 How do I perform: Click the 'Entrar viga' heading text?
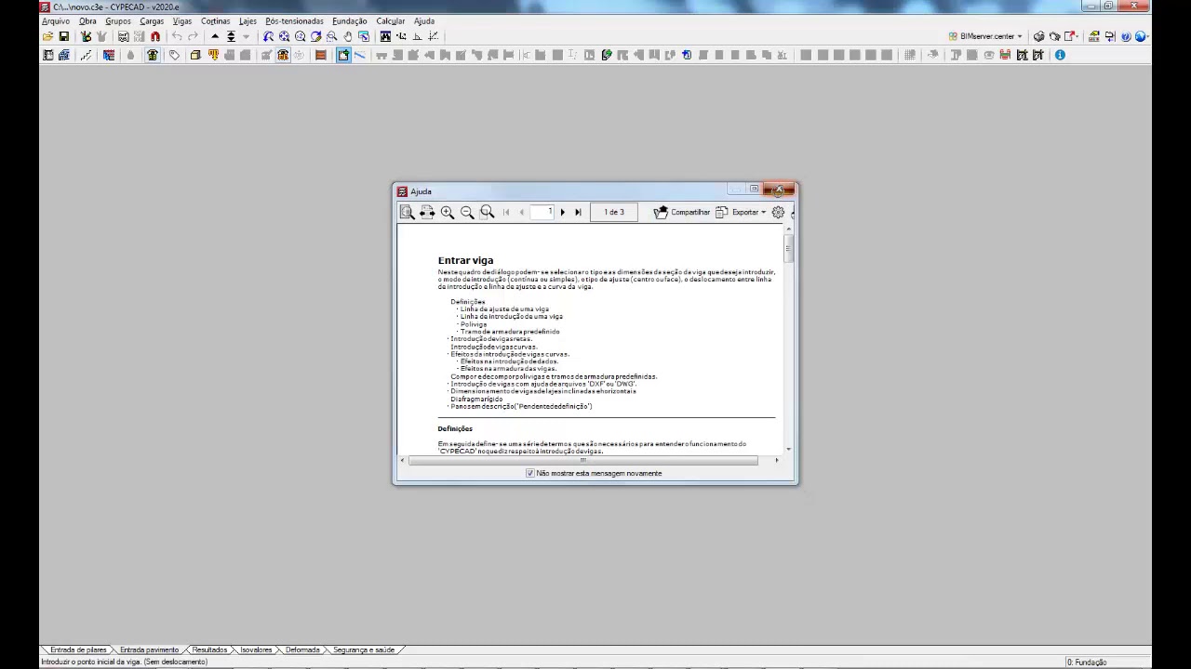coord(465,260)
